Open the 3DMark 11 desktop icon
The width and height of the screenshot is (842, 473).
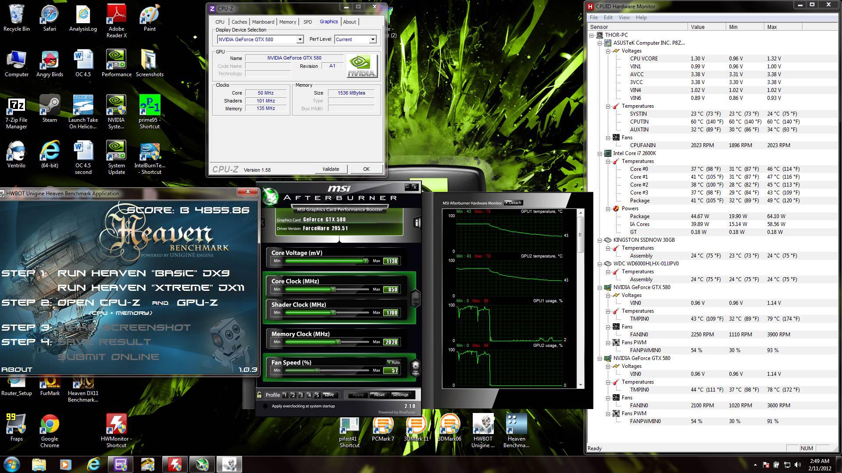point(416,429)
